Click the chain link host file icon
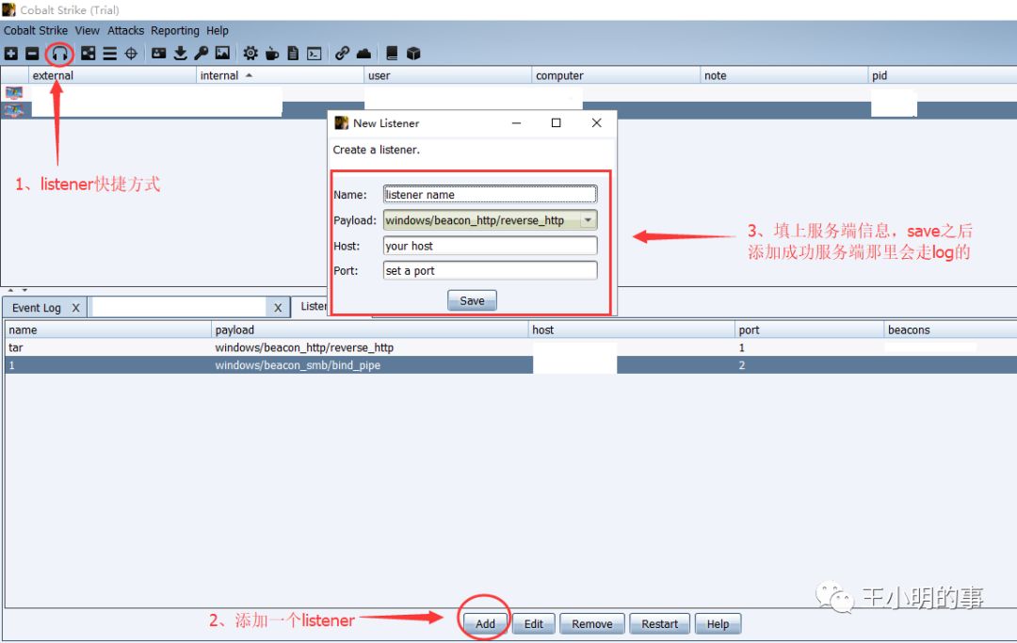1017x643 pixels. 343,54
